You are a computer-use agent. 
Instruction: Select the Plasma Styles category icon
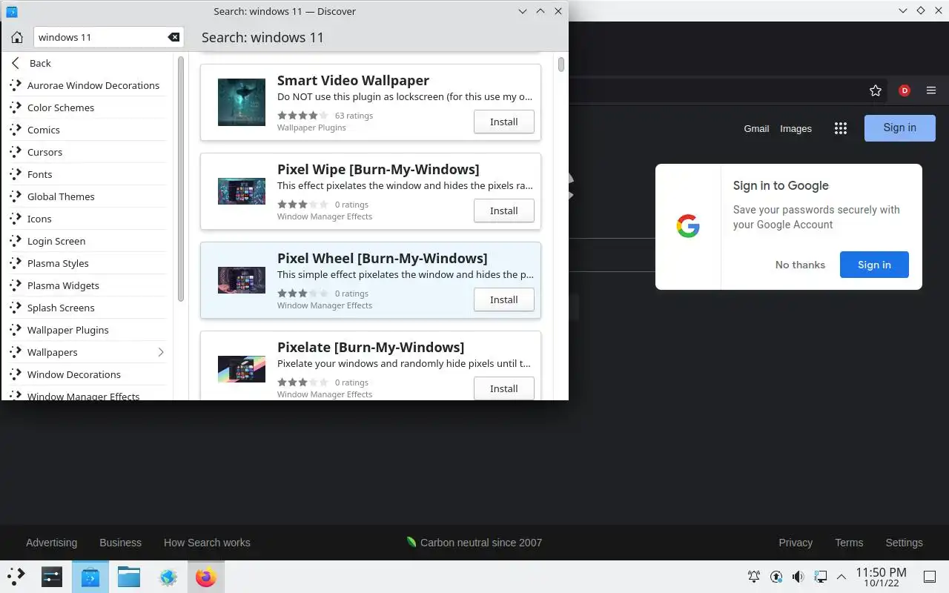click(x=16, y=263)
